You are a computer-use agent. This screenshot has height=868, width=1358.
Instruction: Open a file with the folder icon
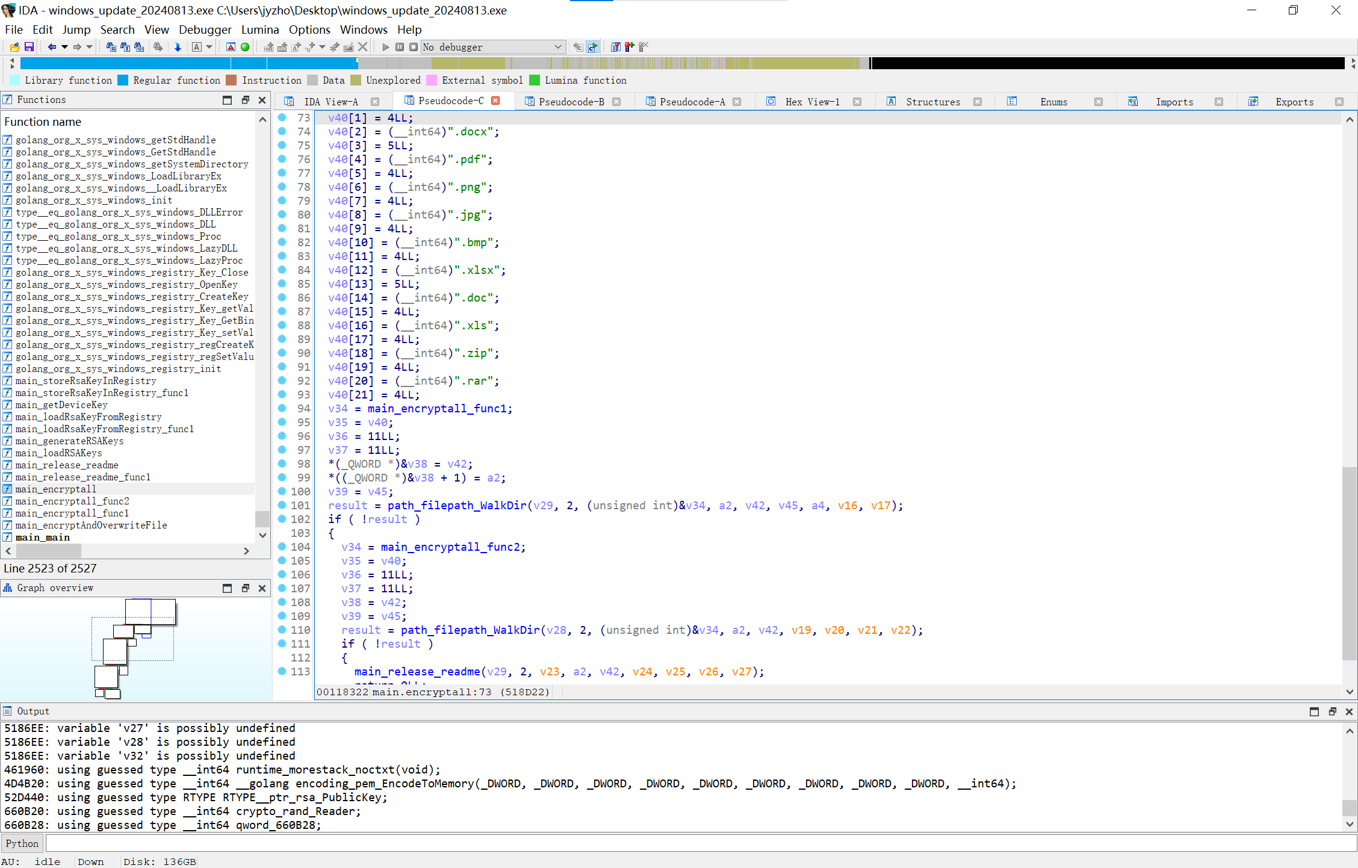pyautogui.click(x=15, y=47)
